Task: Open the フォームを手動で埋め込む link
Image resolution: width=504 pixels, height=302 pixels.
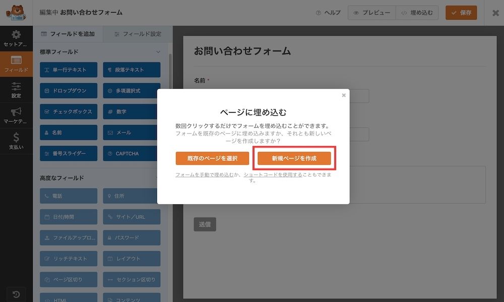Action: pos(205,175)
